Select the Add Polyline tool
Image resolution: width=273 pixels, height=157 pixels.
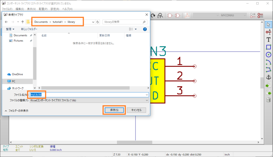(268, 69)
